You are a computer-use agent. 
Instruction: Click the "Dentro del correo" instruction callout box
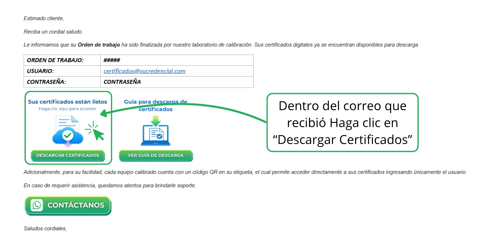click(x=342, y=122)
